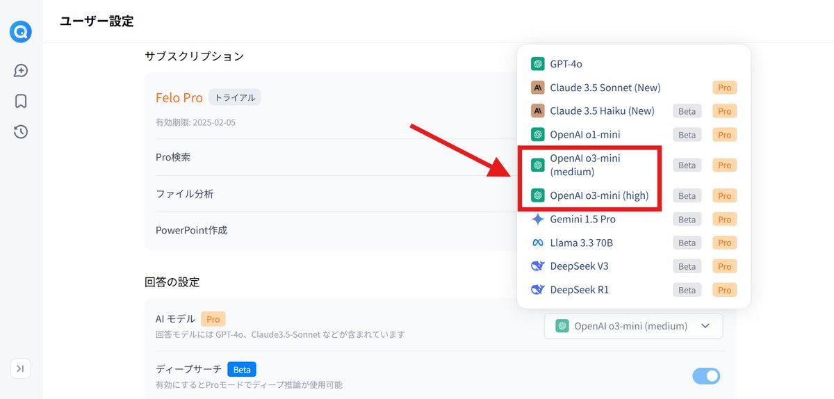Click the OpenAI o3-mini (medium) list icon
This screenshot has width=834, height=399.
537,165
